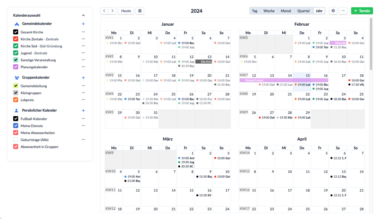Toggle the Lobpreis calendar checkbox

[x=16, y=100]
